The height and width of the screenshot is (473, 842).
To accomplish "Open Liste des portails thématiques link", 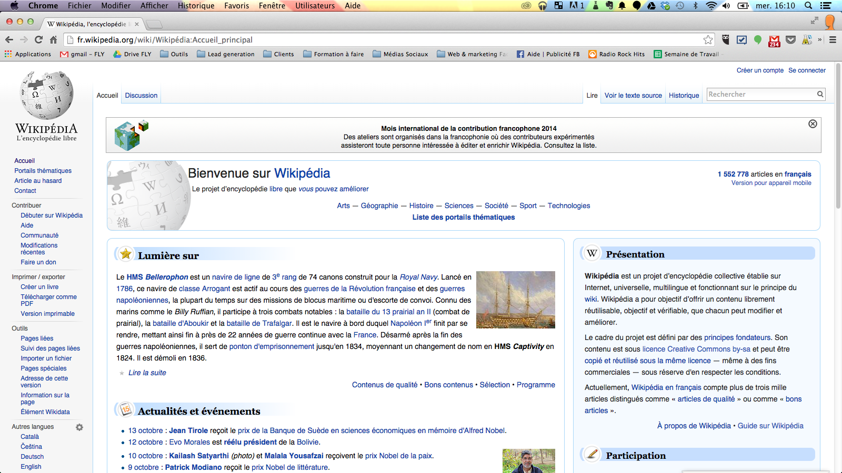I will (x=464, y=217).
